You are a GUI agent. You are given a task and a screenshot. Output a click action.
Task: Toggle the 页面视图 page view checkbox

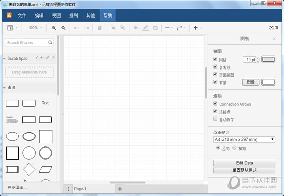click(x=215, y=74)
